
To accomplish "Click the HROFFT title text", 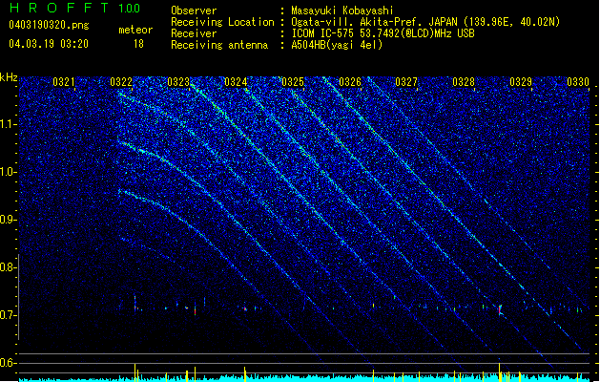I will [59, 8].
